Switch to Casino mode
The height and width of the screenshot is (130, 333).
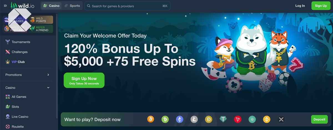click(51, 6)
